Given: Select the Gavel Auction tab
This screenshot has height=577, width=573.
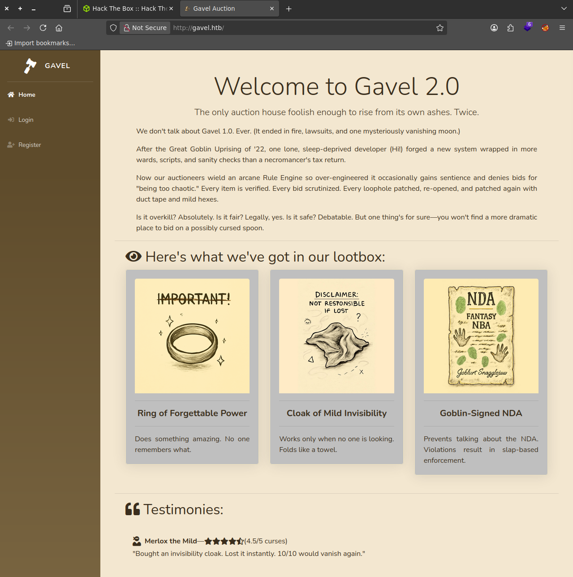Looking at the screenshot, I should [x=229, y=9].
